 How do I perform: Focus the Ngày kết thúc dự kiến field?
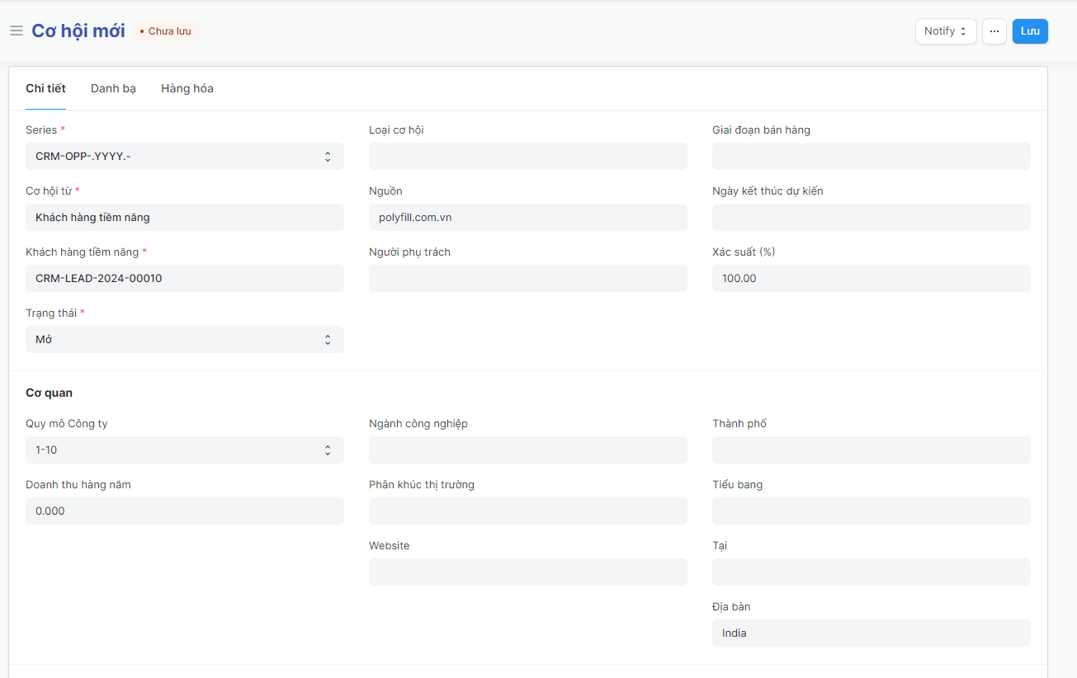coord(871,217)
